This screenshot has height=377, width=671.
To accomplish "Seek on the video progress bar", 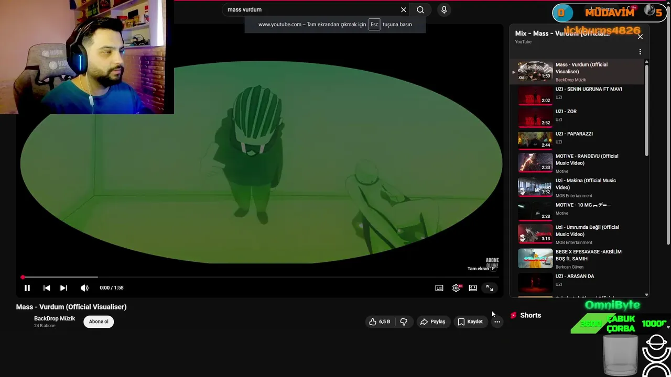I will (261, 277).
